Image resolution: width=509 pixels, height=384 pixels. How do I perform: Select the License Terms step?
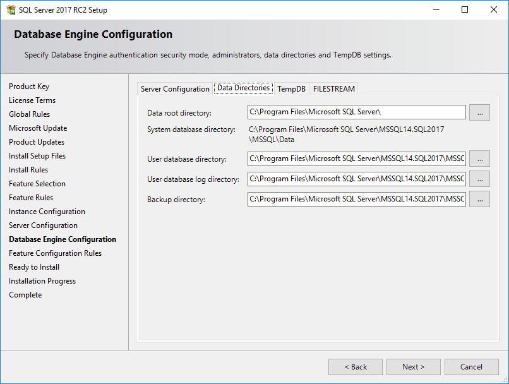tap(32, 100)
